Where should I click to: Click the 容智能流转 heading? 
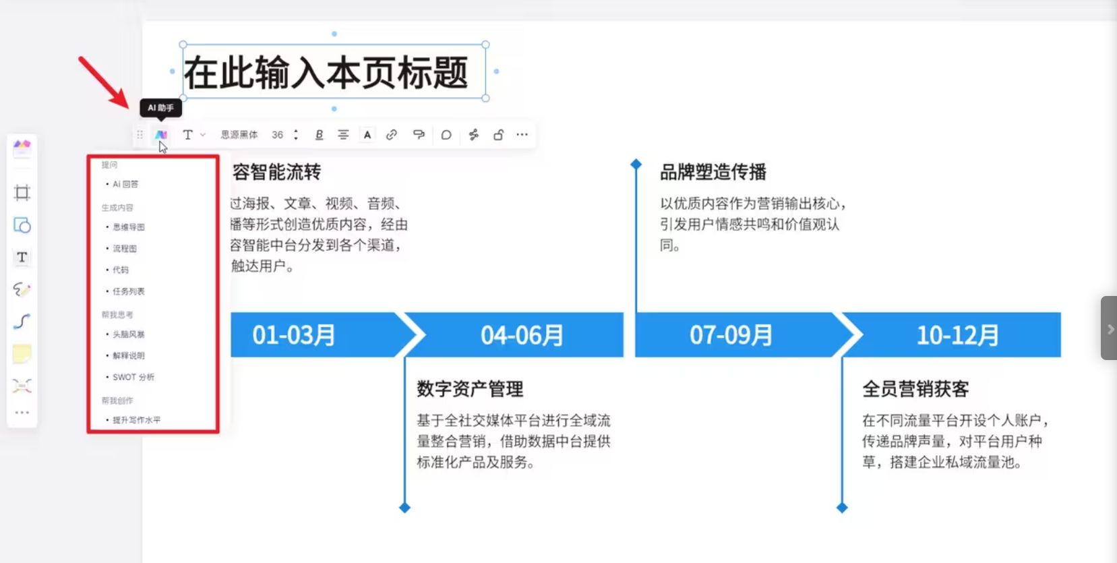[x=276, y=173]
